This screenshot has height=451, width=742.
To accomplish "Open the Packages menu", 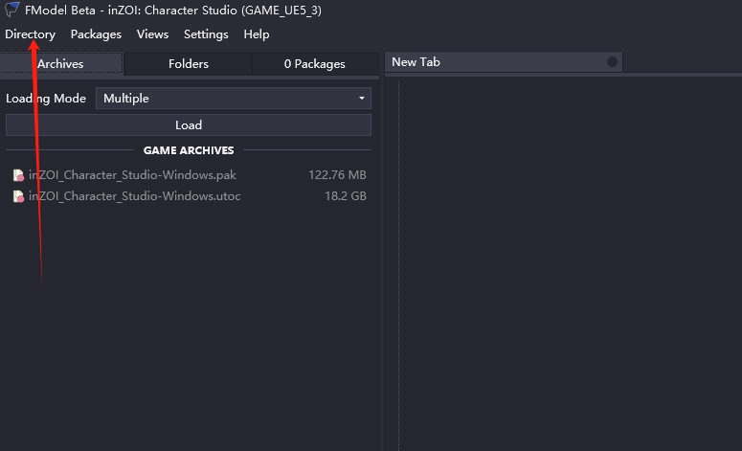I will (x=96, y=34).
